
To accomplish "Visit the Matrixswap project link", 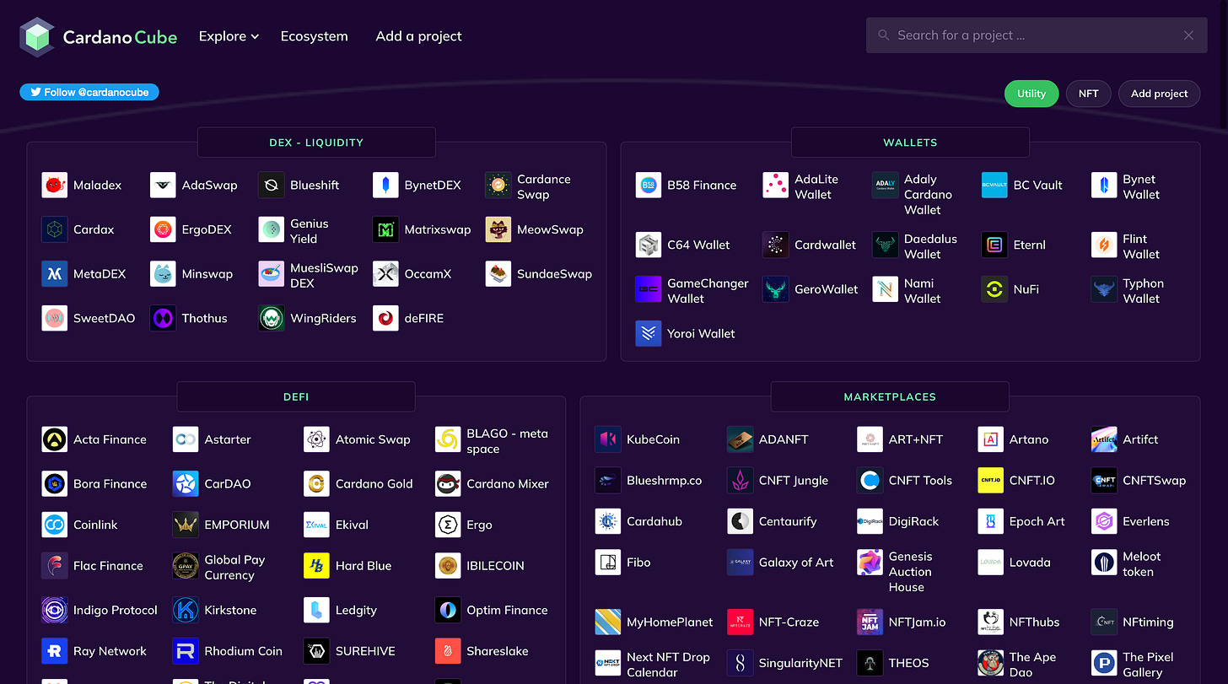I will click(x=438, y=229).
